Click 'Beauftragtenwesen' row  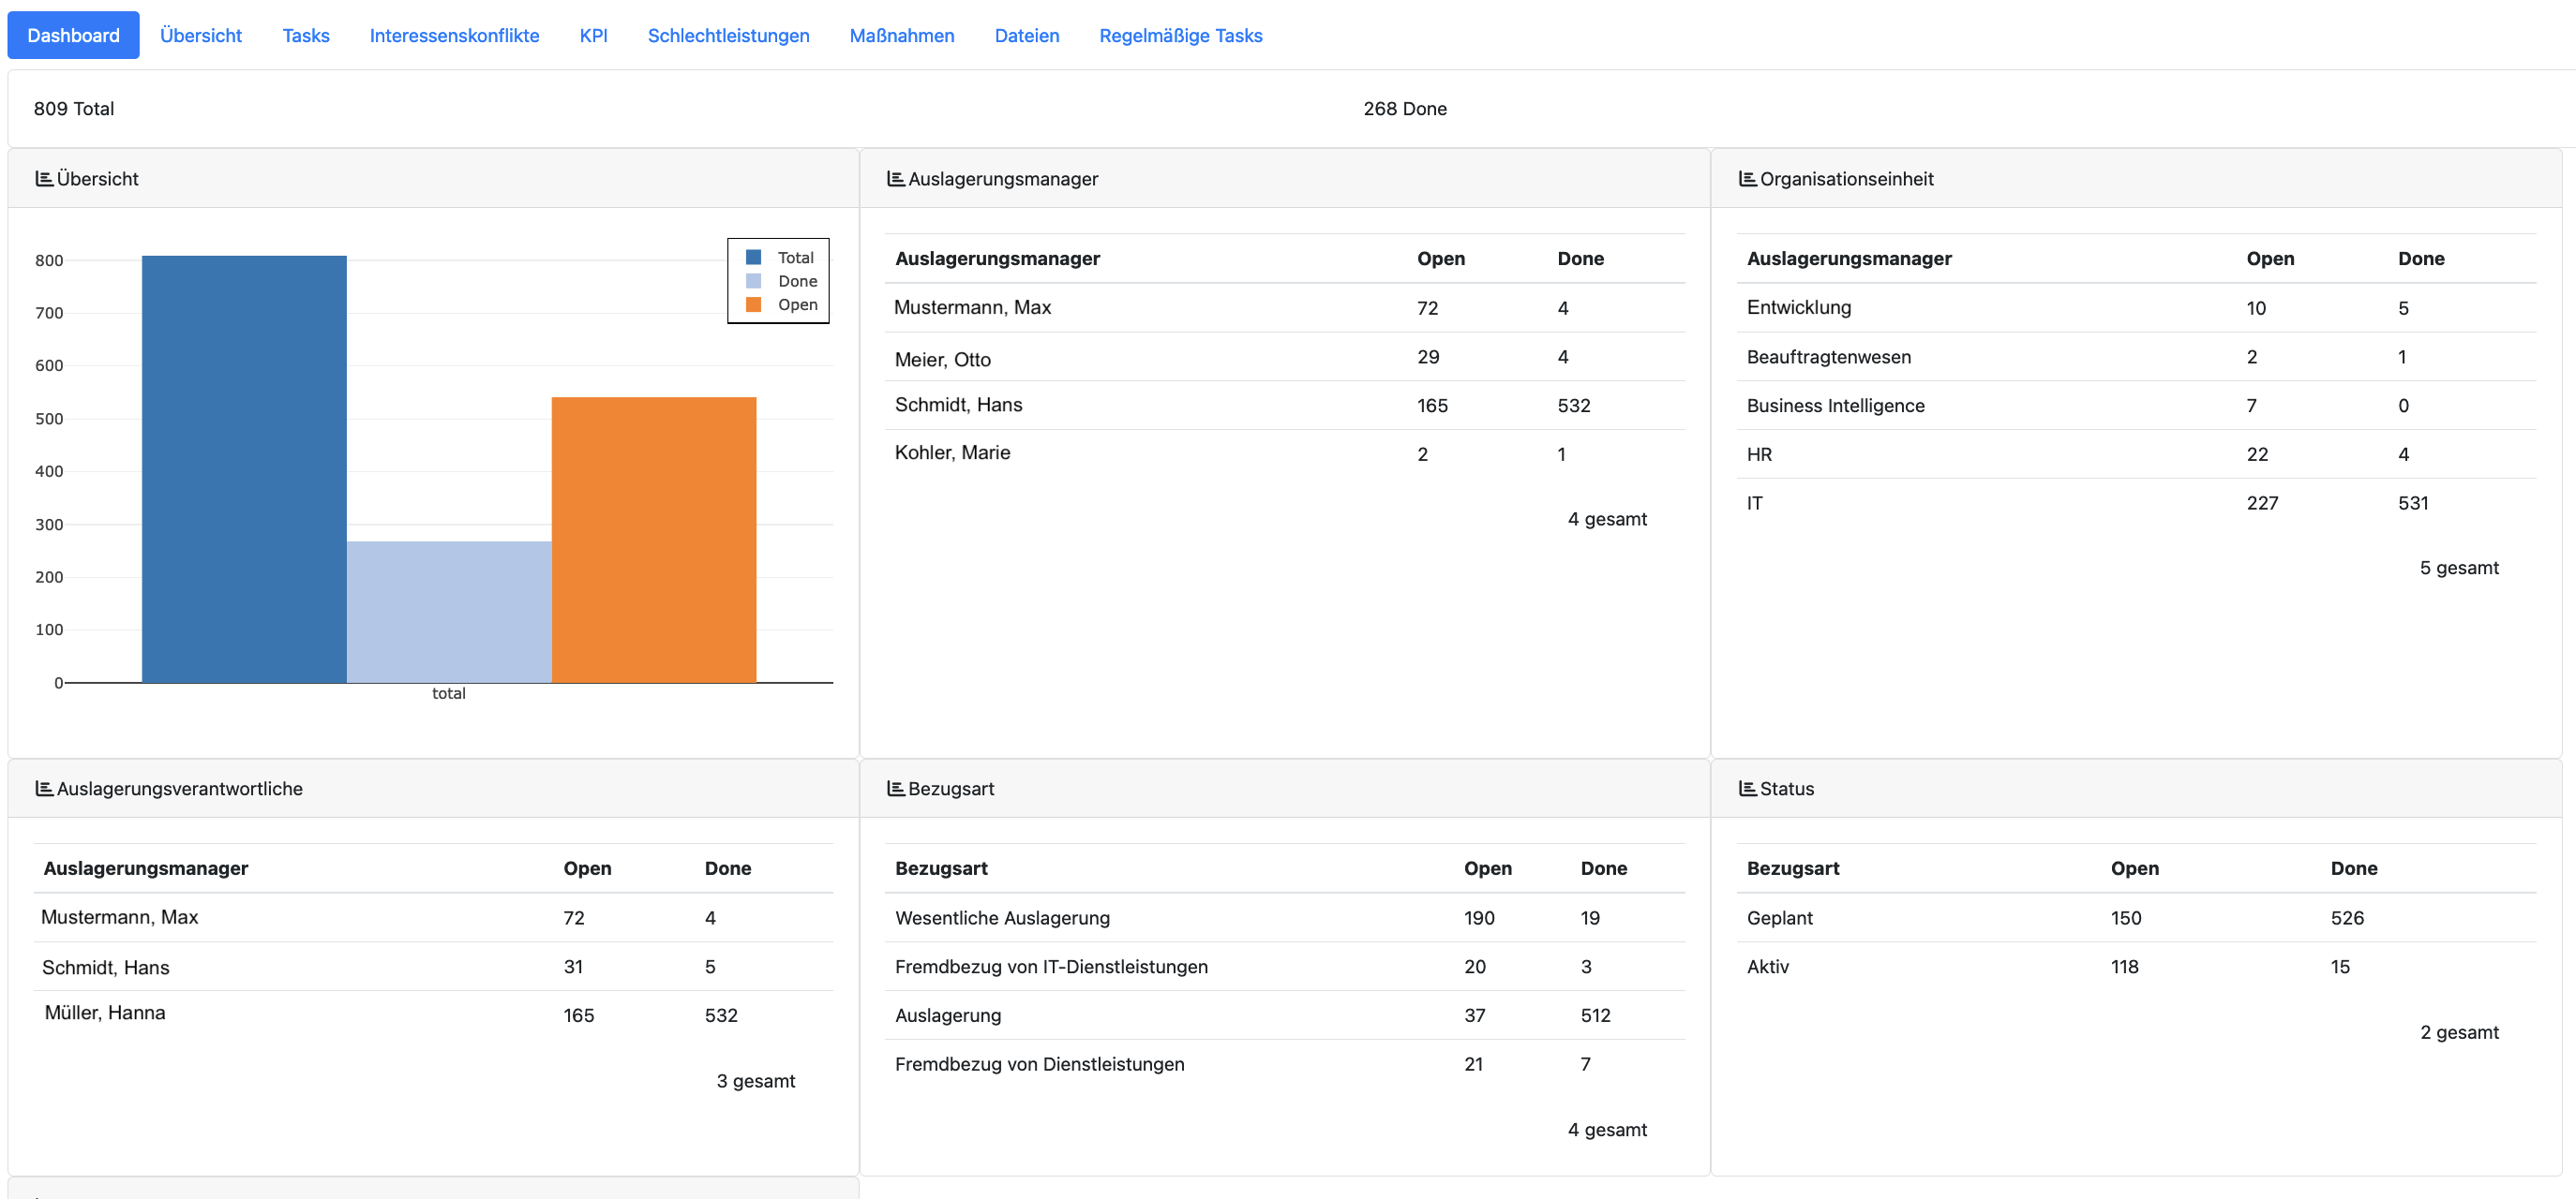coord(2136,357)
